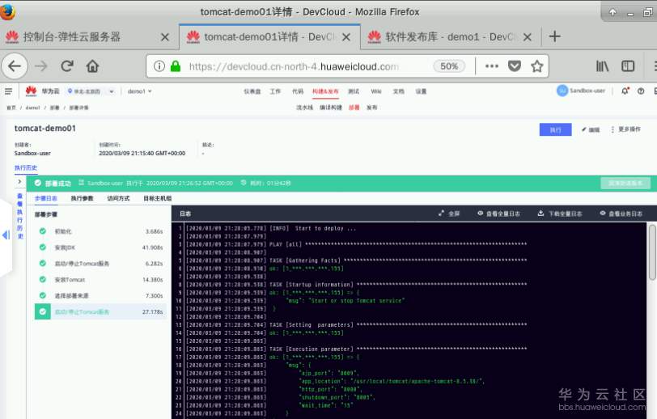Save page to Pocket
Viewport: 657px width, 419px height.
(515, 66)
